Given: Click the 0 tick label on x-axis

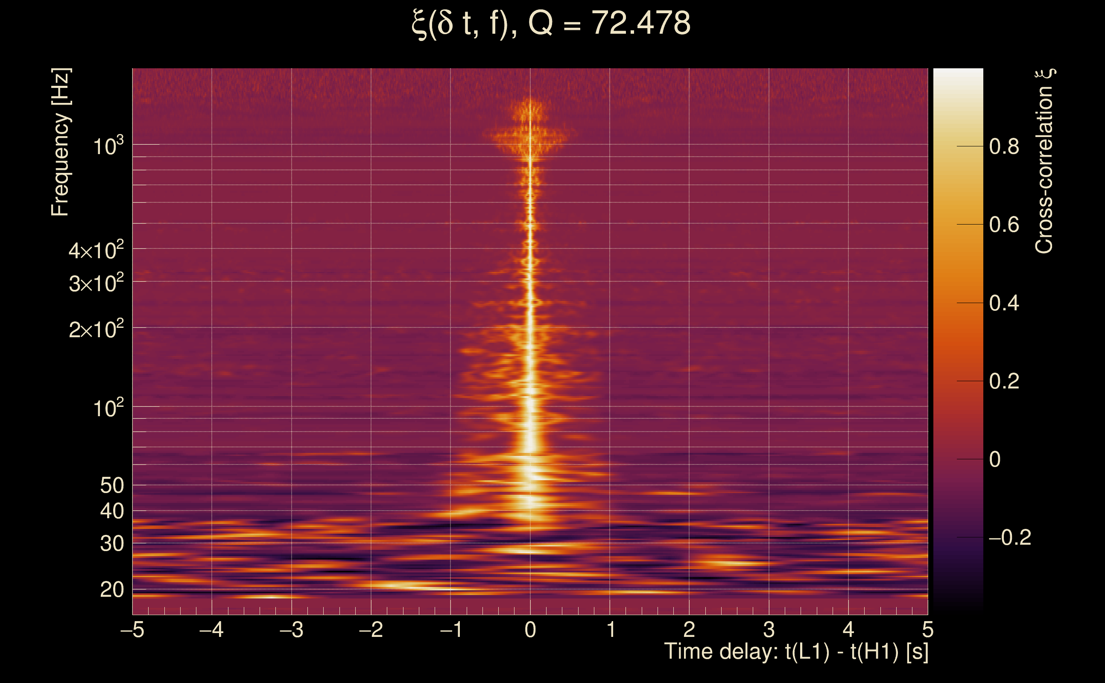Looking at the screenshot, I should (x=530, y=630).
